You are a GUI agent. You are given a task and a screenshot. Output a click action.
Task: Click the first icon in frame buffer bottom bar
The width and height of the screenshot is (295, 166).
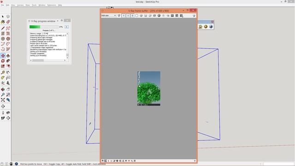(103, 161)
